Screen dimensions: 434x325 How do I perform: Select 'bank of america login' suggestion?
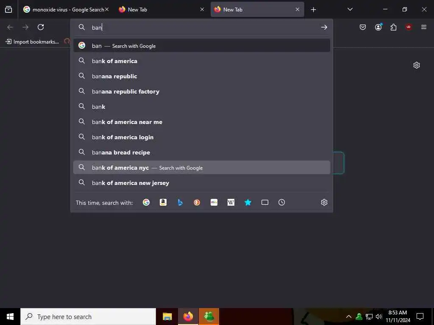pos(201,137)
